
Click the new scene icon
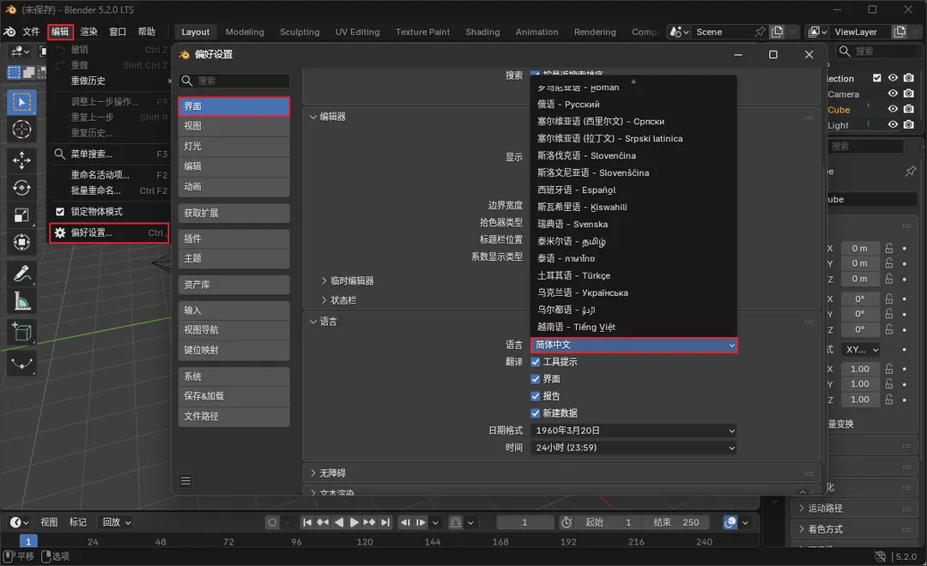pyautogui.click(x=778, y=32)
